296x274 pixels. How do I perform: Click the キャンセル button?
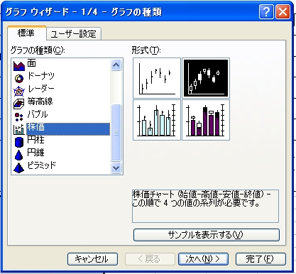pos(92,259)
